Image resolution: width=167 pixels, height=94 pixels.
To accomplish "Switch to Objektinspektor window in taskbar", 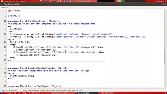I will click(59, 93).
